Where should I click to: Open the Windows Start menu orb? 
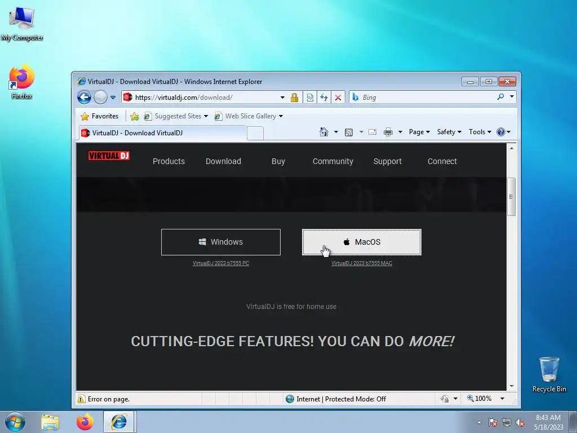pyautogui.click(x=15, y=422)
